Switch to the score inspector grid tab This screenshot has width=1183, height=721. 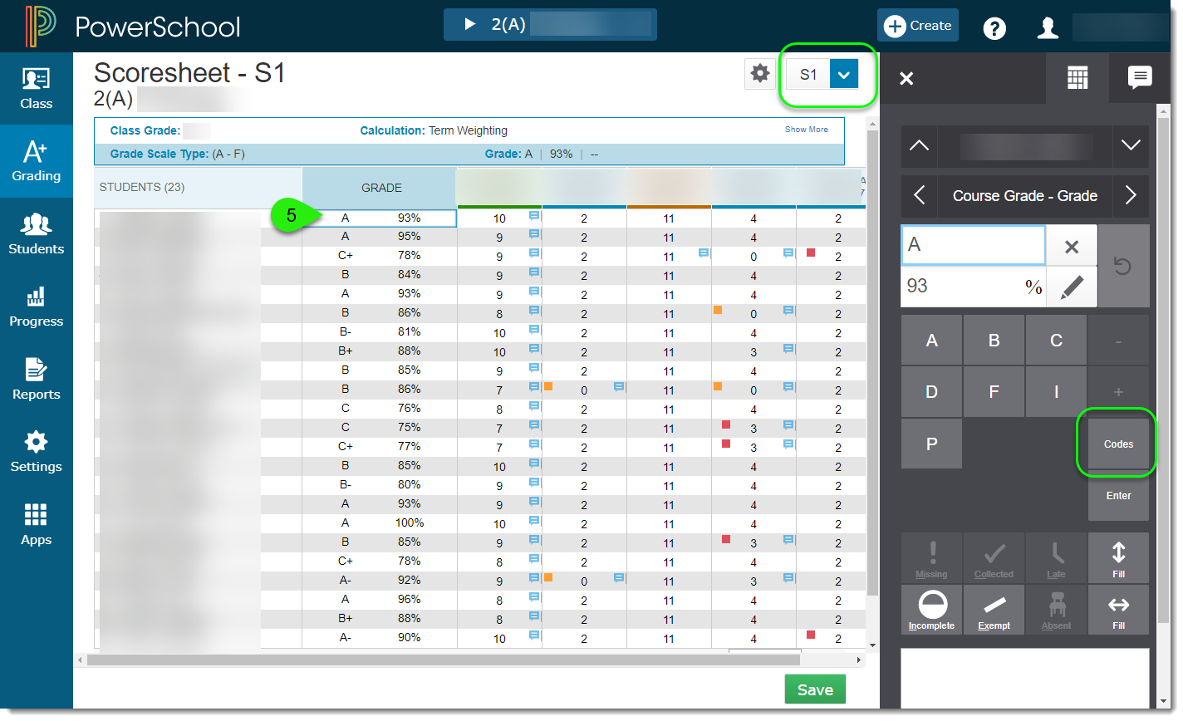[x=1077, y=78]
